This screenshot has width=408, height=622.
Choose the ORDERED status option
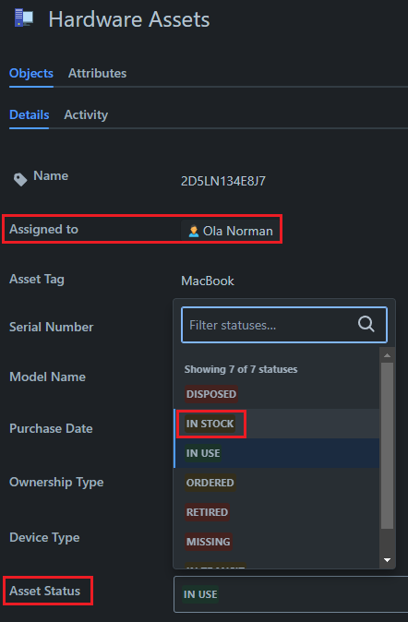(210, 483)
